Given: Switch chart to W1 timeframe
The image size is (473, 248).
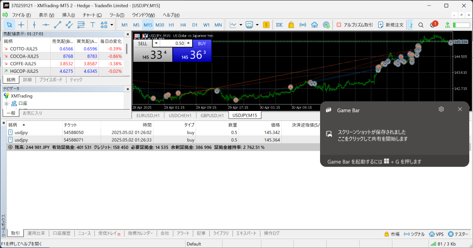Looking at the screenshot, I should click(206, 25).
